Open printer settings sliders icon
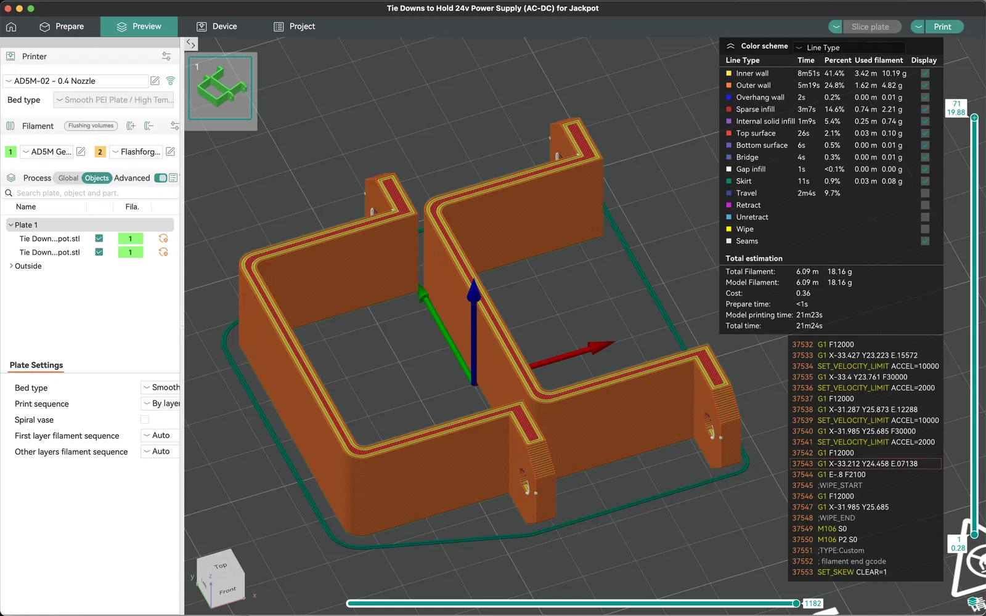 tap(166, 56)
